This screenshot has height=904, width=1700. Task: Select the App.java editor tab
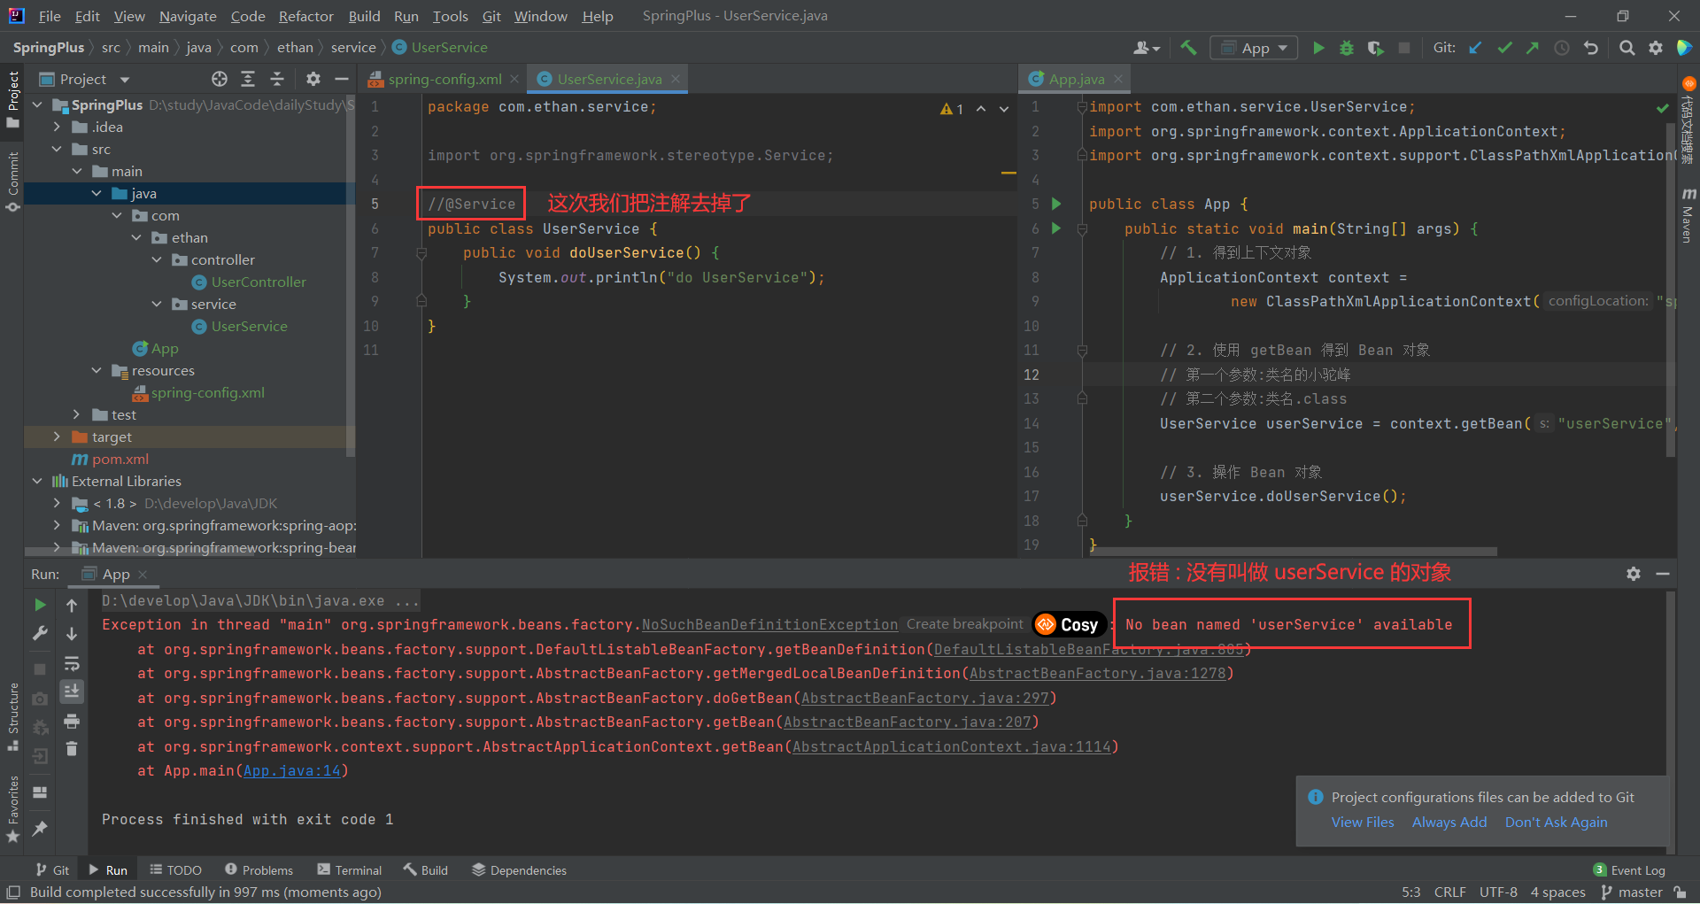[x=1077, y=79]
